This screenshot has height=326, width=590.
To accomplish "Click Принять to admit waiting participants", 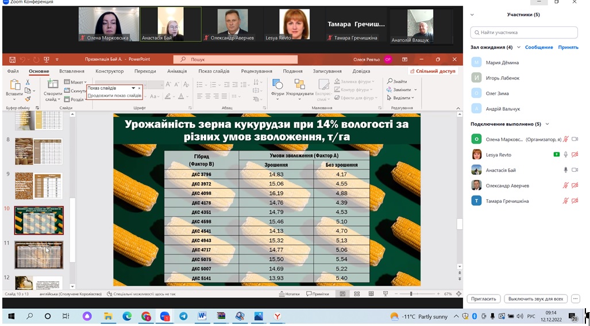I will pos(568,48).
